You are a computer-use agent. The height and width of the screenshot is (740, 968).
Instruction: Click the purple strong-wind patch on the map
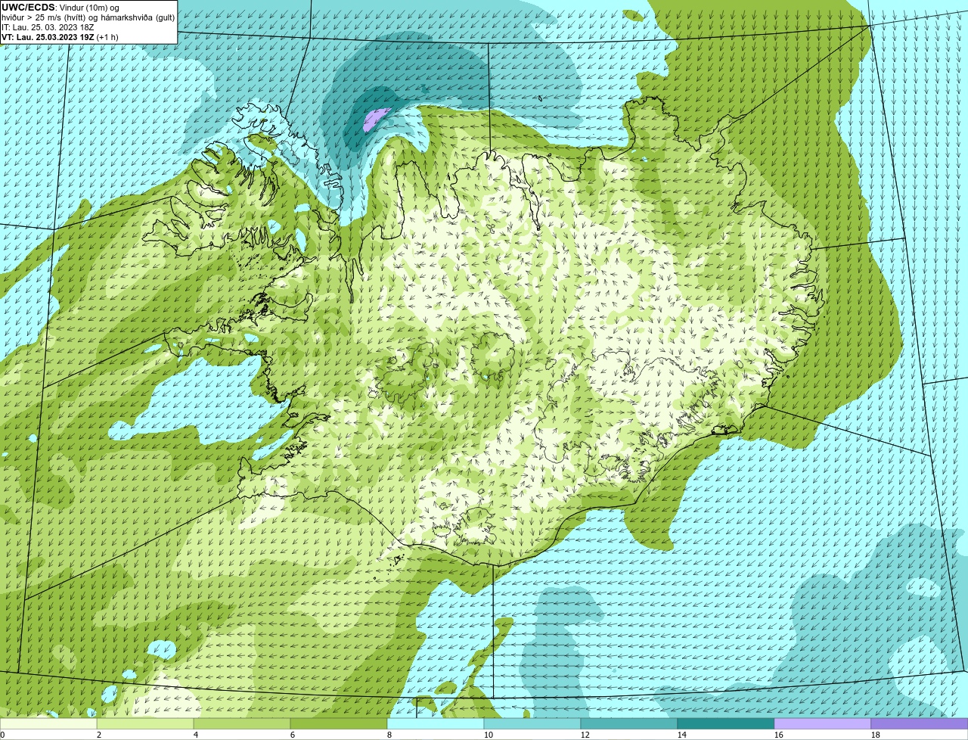click(376, 119)
